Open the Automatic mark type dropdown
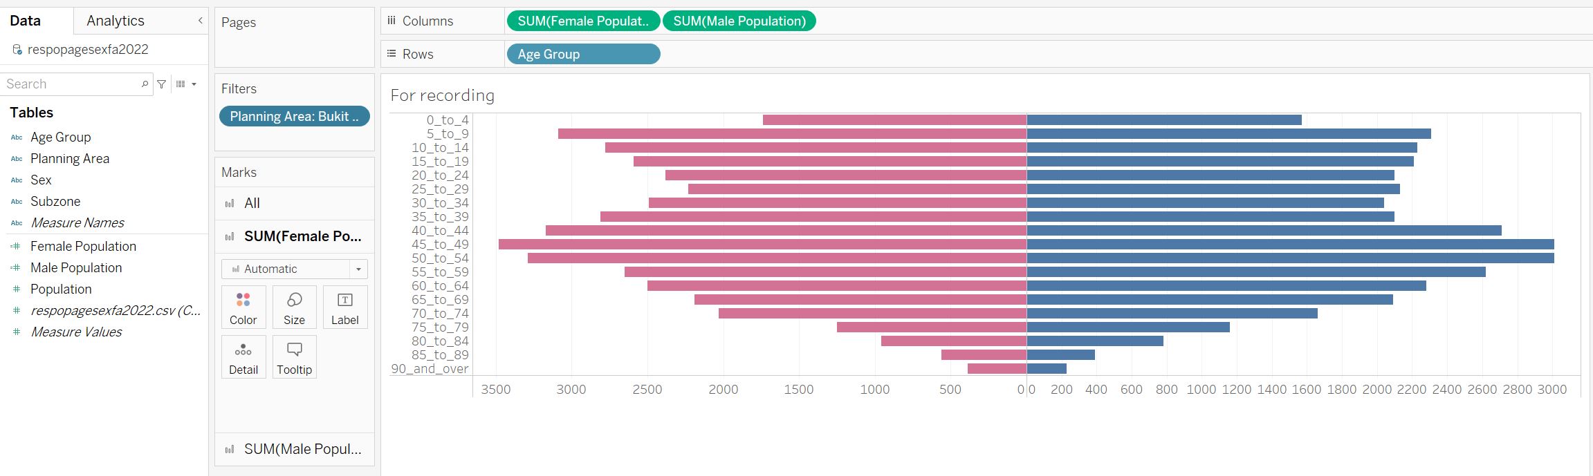The image size is (1593, 476). pos(358,269)
